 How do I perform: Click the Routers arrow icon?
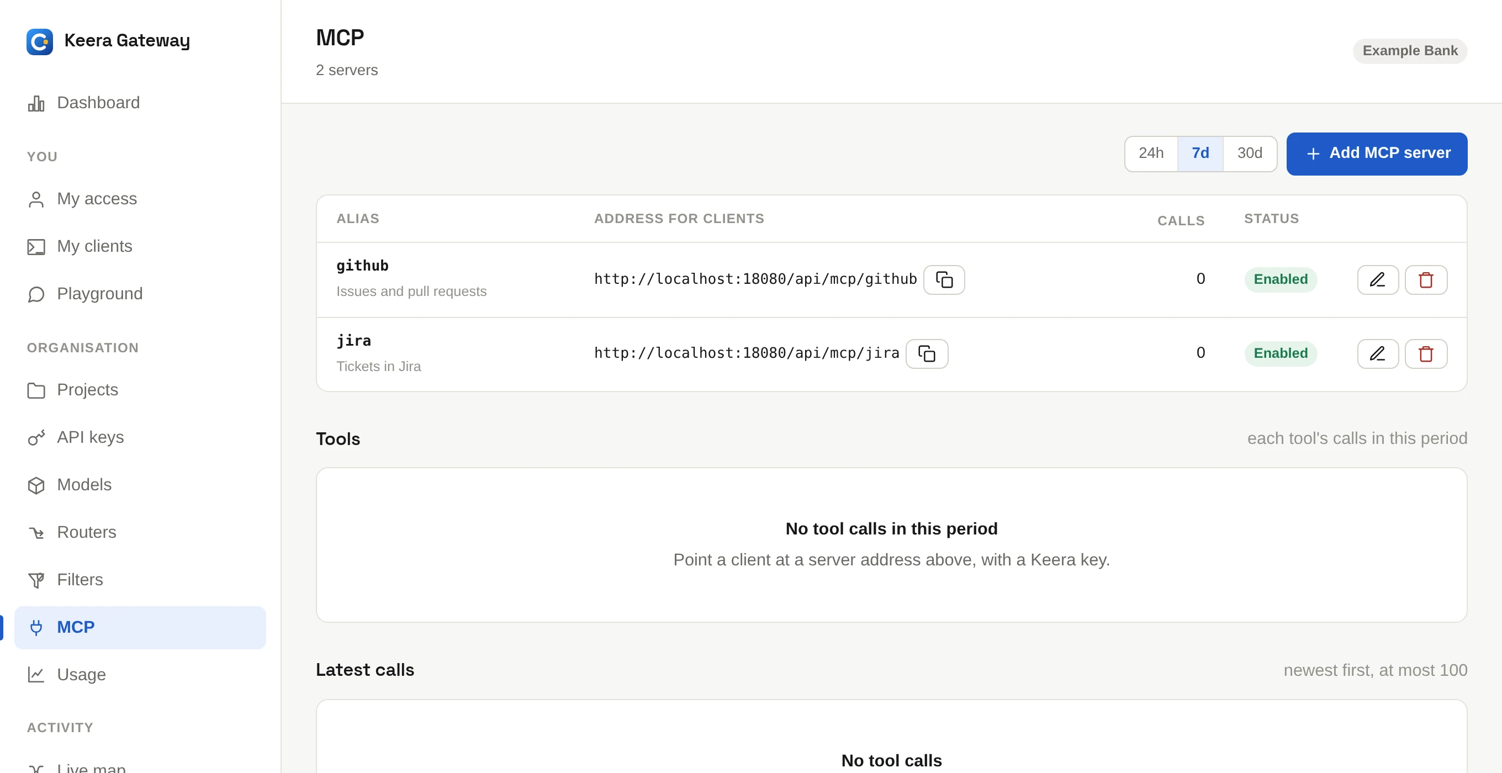(36, 532)
